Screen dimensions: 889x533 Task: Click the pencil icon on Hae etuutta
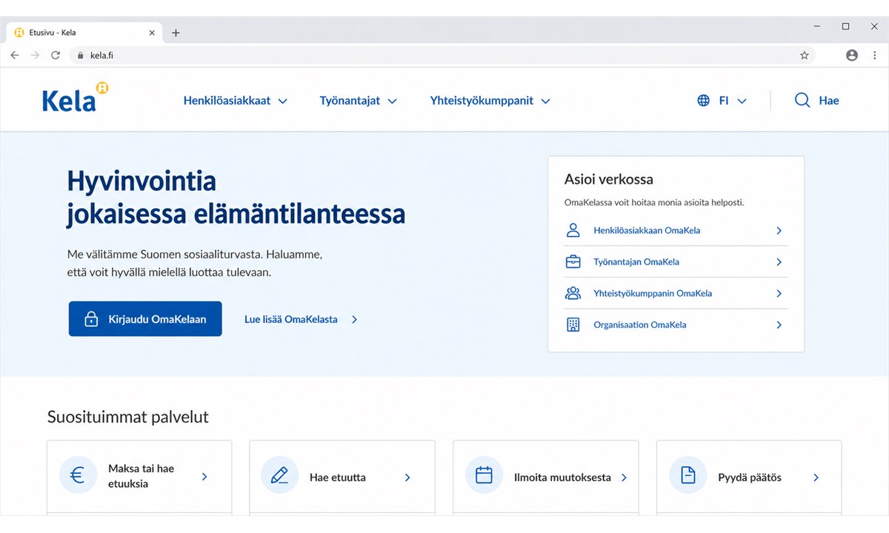point(279,475)
